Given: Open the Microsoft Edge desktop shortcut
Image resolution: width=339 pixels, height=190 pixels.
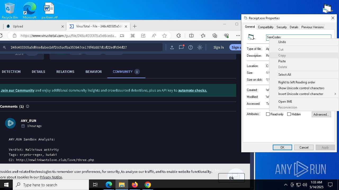Looking at the screenshot, I should [29, 11].
